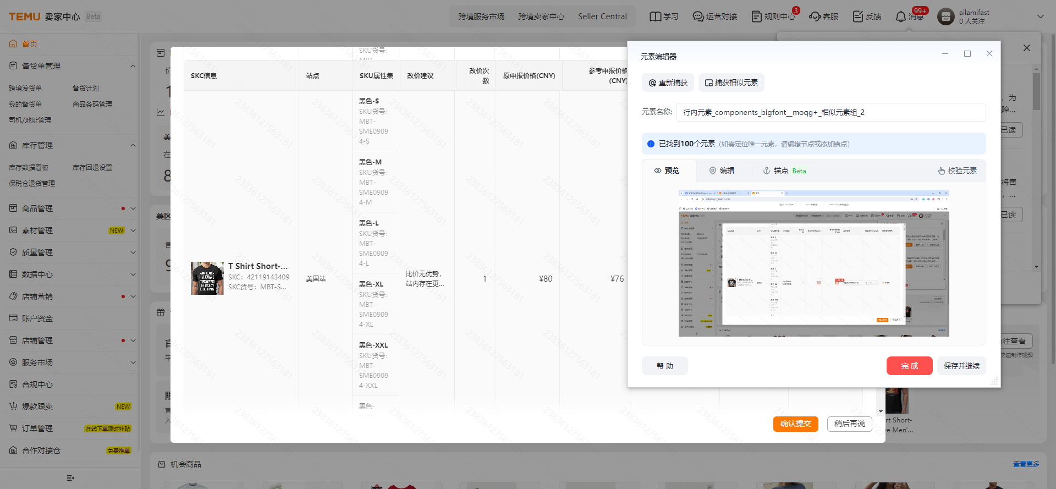Open the account dropdown arrow

[x=1040, y=17]
